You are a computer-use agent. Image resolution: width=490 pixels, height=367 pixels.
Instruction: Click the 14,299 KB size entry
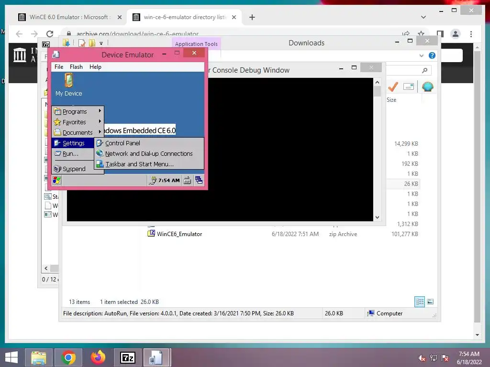point(406,143)
